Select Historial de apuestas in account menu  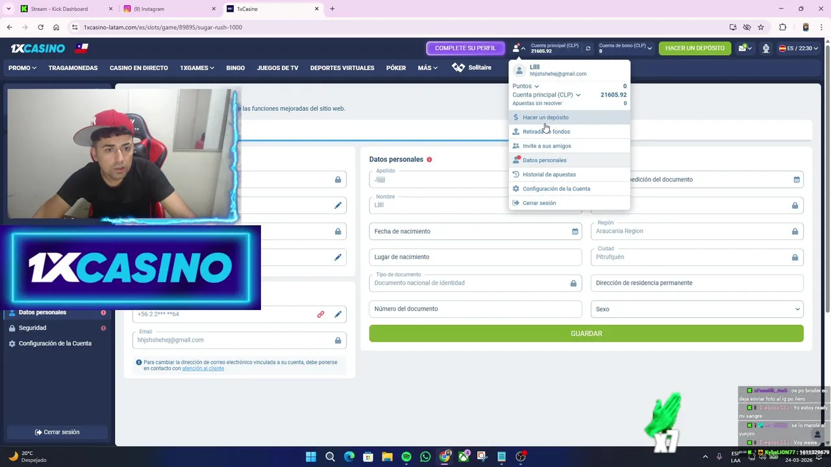pos(569,174)
